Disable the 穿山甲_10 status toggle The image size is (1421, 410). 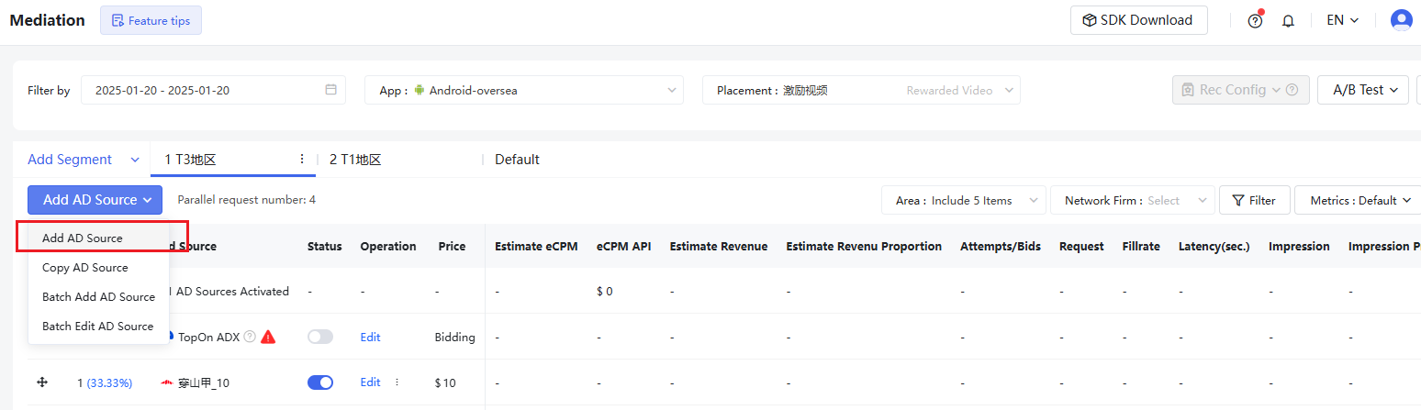pos(320,382)
